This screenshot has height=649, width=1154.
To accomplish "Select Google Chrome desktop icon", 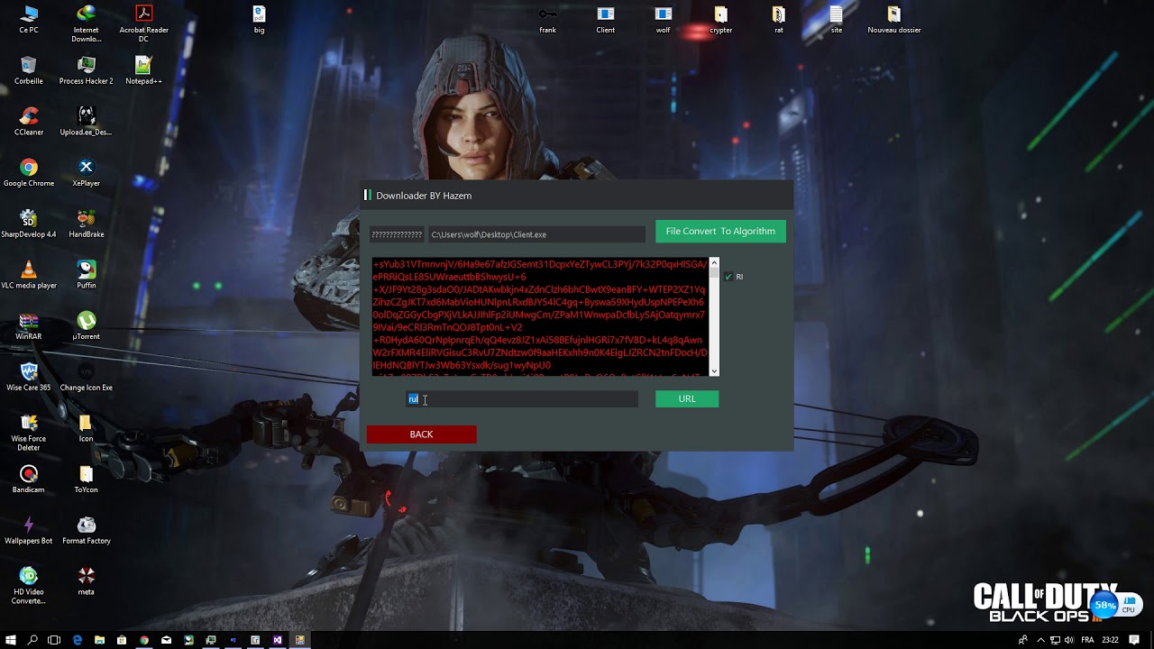I will 29,173.
